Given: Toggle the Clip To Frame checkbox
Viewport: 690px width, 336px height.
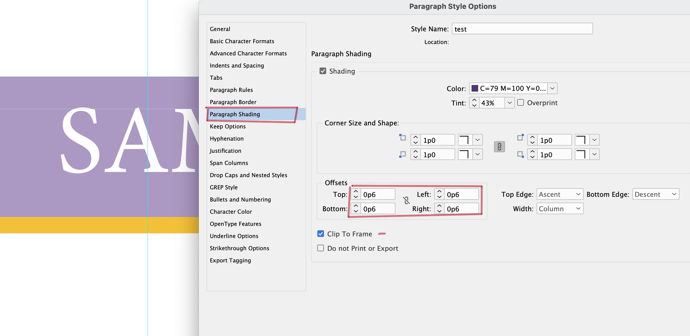Looking at the screenshot, I should click(x=321, y=234).
